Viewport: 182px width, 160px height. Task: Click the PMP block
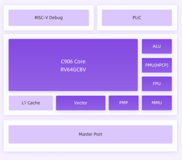pyautogui.click(x=124, y=103)
